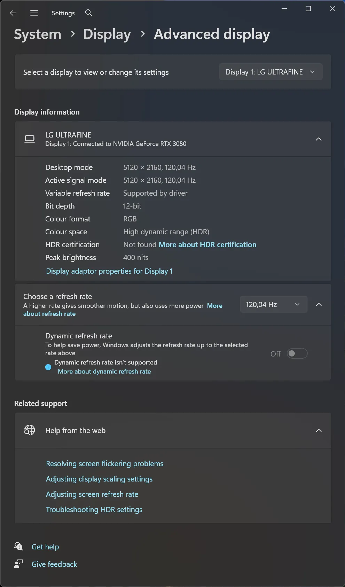Click the search magnifier icon

click(88, 13)
